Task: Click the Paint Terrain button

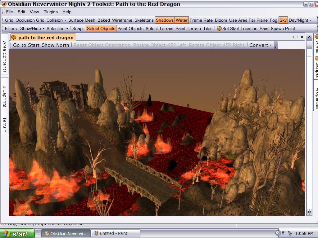Action: [188, 29]
